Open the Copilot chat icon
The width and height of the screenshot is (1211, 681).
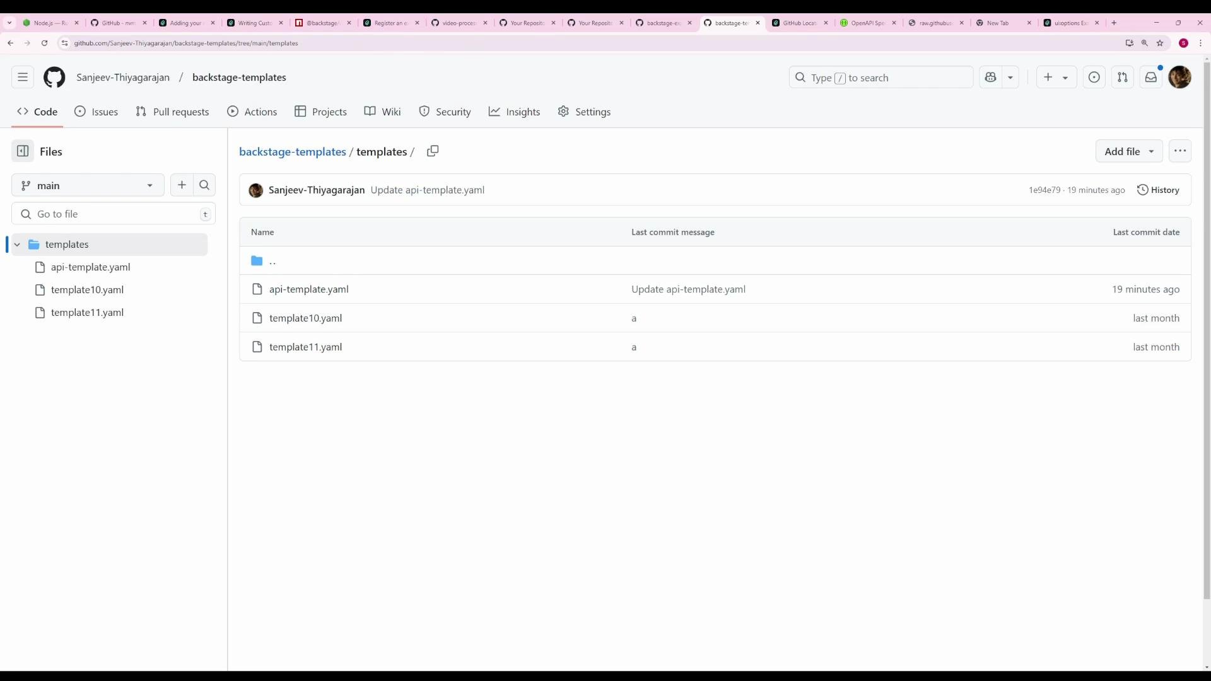(x=990, y=77)
